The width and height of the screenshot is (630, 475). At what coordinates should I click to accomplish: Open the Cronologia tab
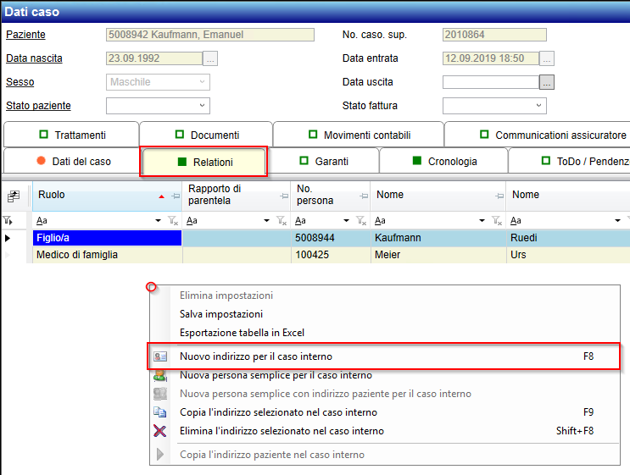pos(443,161)
